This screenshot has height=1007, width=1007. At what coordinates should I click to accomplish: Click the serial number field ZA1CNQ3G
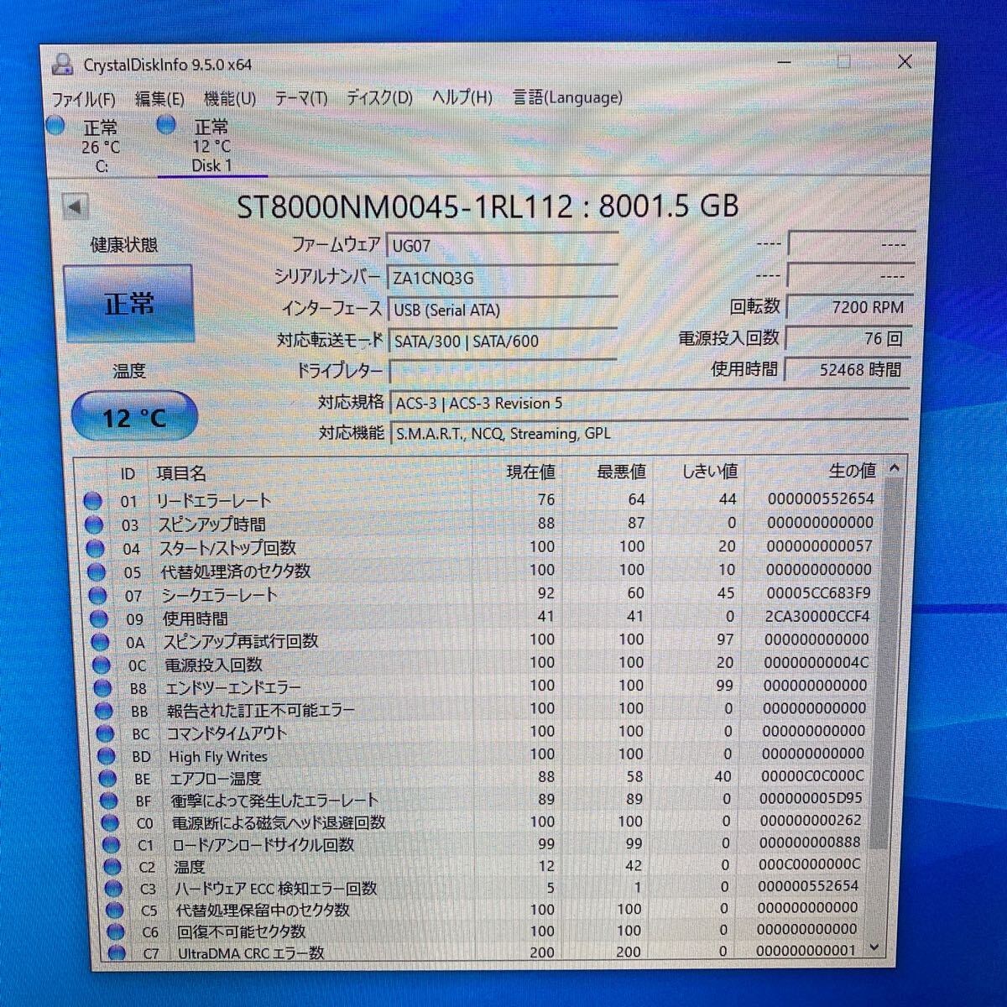[x=502, y=278]
